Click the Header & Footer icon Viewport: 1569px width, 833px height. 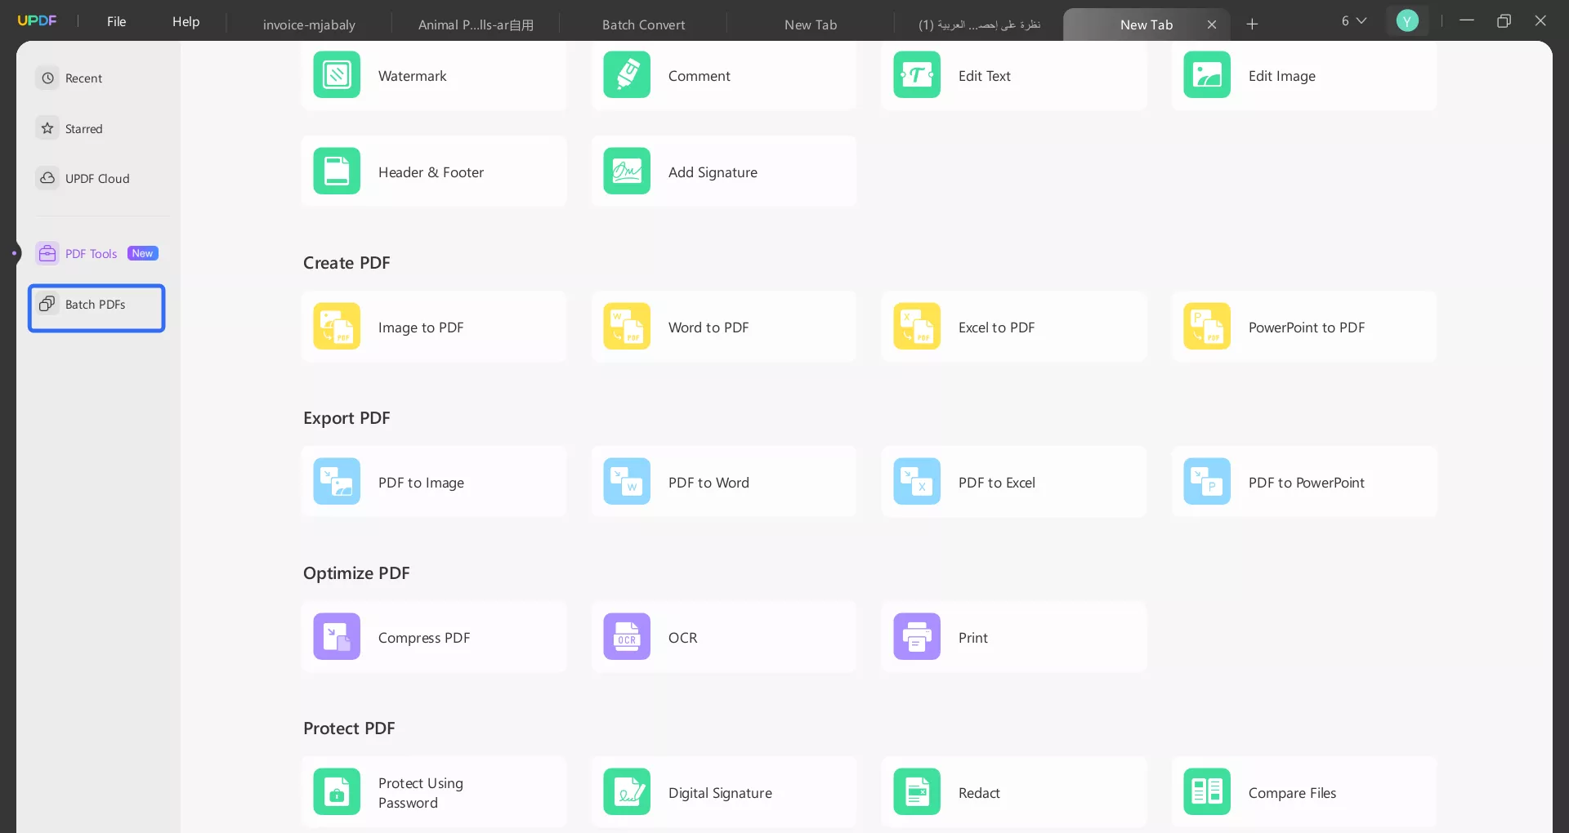point(337,171)
